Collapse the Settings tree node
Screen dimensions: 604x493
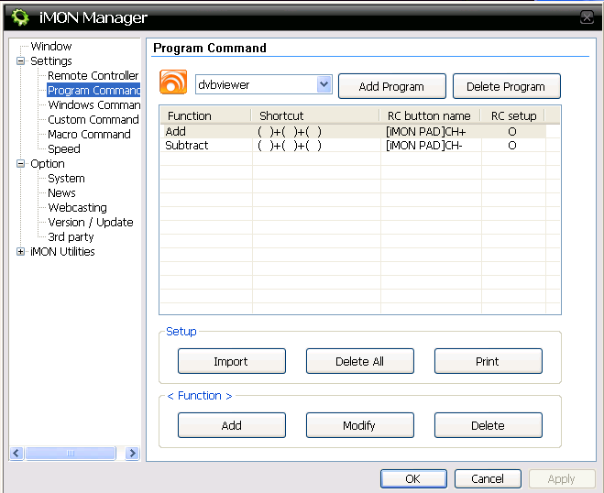(x=20, y=60)
